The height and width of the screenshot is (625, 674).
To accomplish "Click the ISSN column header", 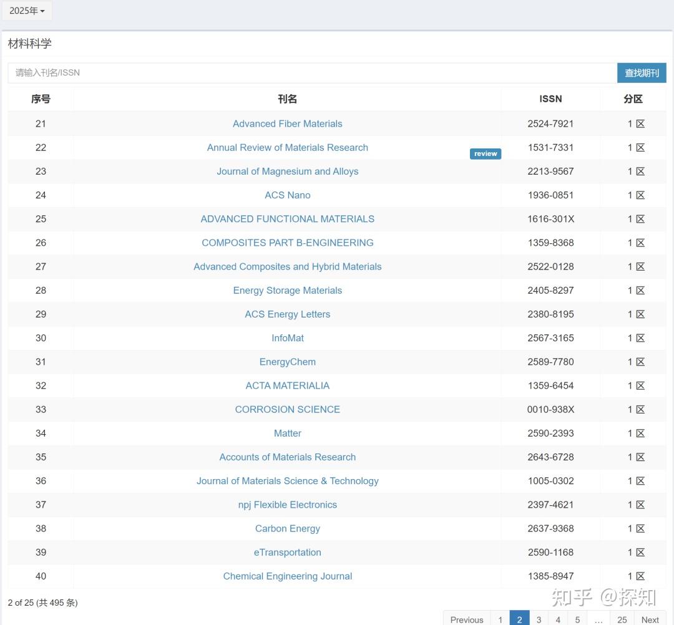I will point(550,99).
